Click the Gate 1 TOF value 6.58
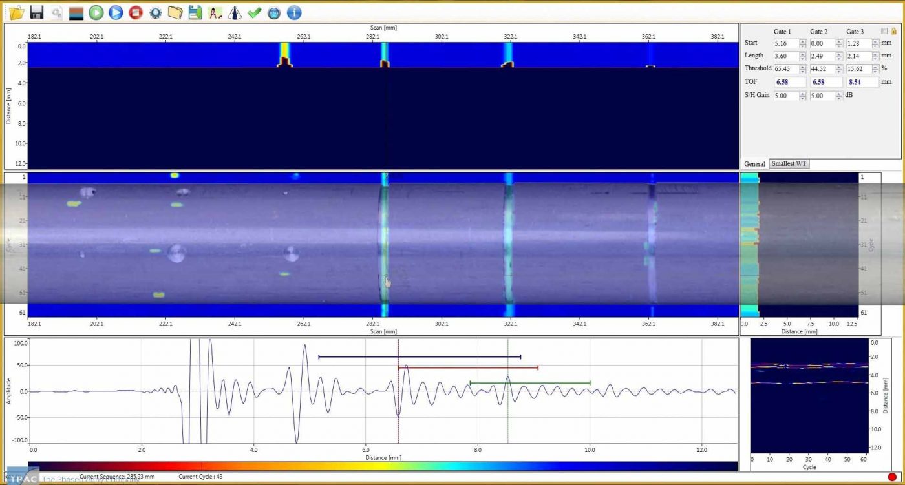This screenshot has height=485, width=905. (x=790, y=82)
